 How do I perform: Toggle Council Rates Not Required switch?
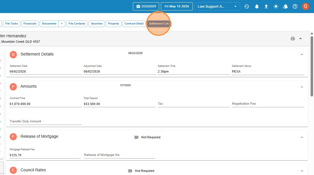[130, 171]
